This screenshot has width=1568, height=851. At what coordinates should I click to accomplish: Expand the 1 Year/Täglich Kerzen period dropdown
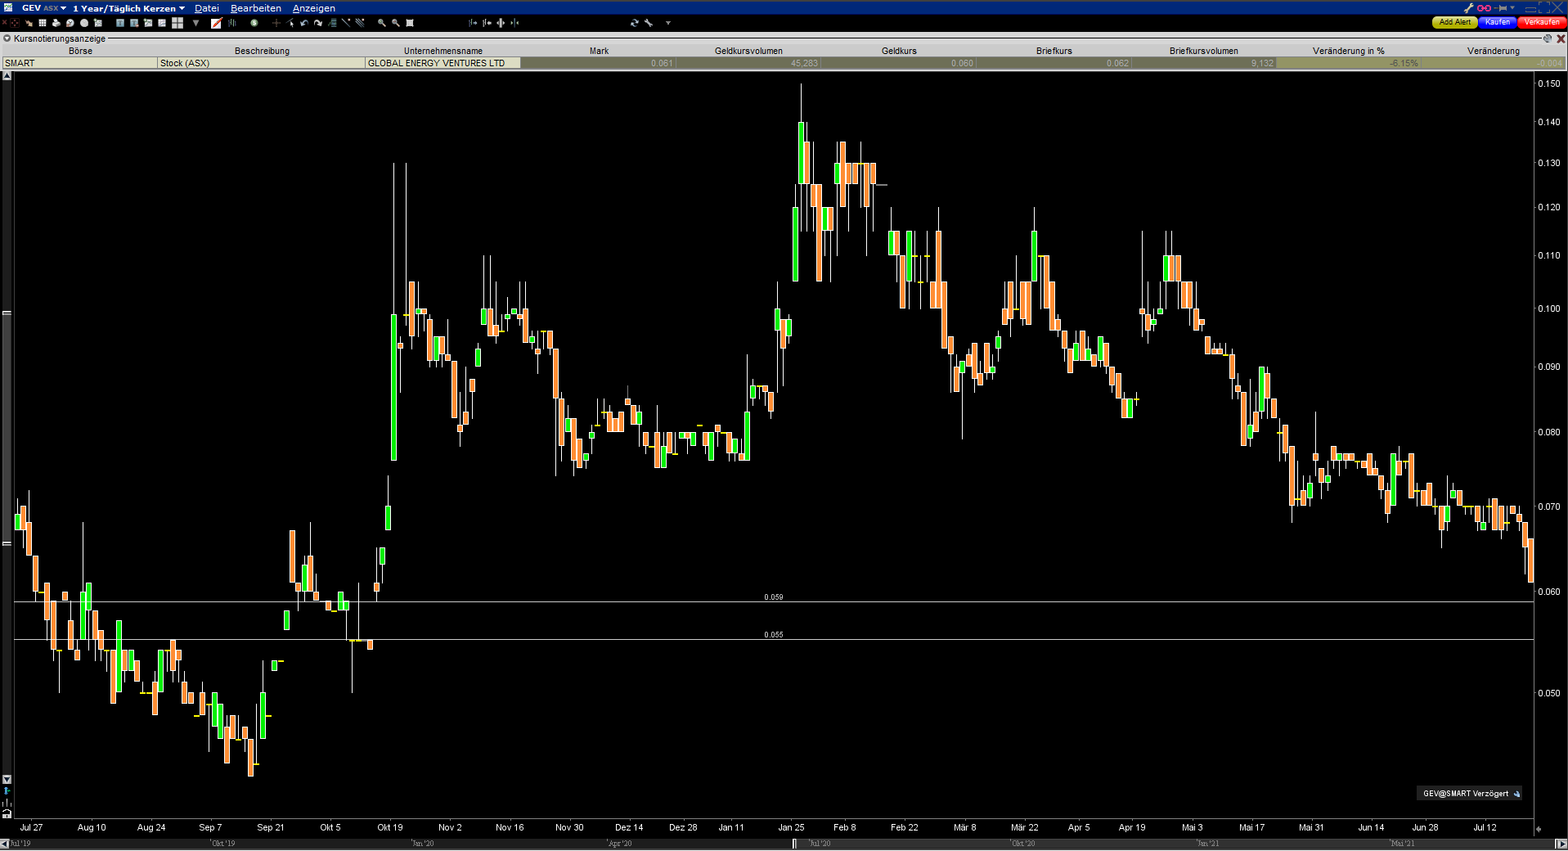[128, 8]
